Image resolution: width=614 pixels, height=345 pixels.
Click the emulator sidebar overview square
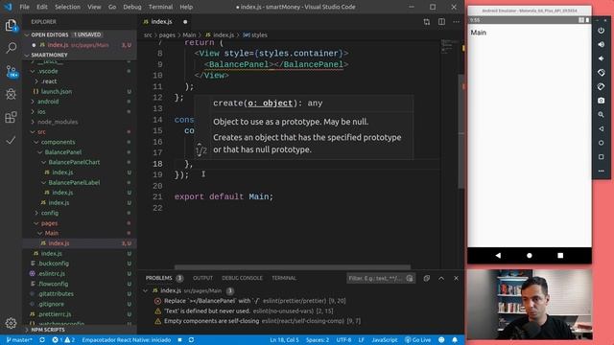(x=602, y=157)
